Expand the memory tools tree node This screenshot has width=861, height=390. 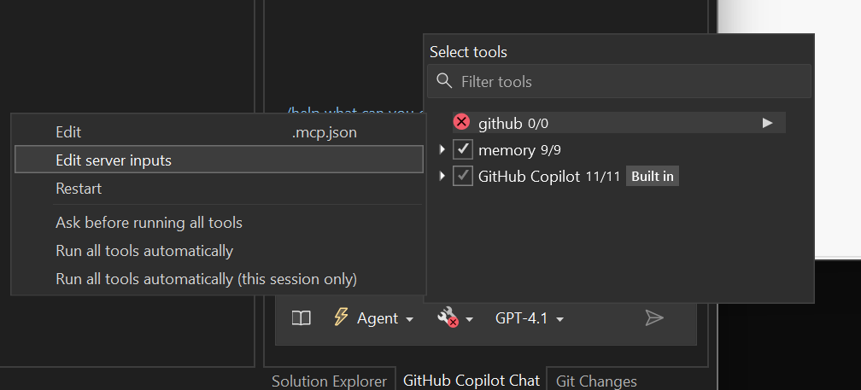coord(442,149)
